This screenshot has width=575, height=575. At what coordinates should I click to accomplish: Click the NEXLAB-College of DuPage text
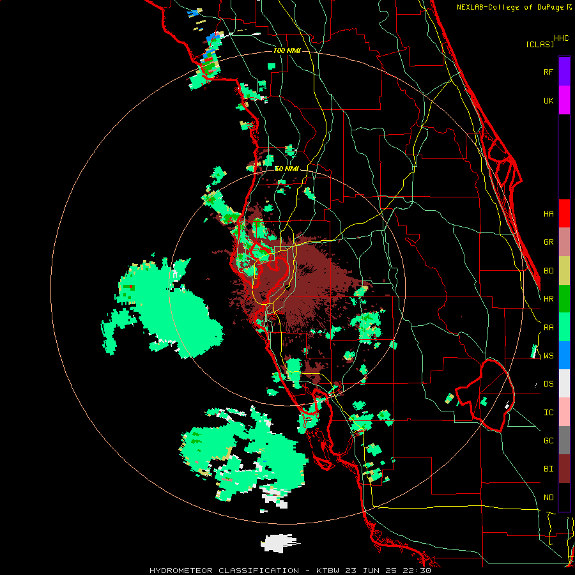pyautogui.click(x=510, y=7)
